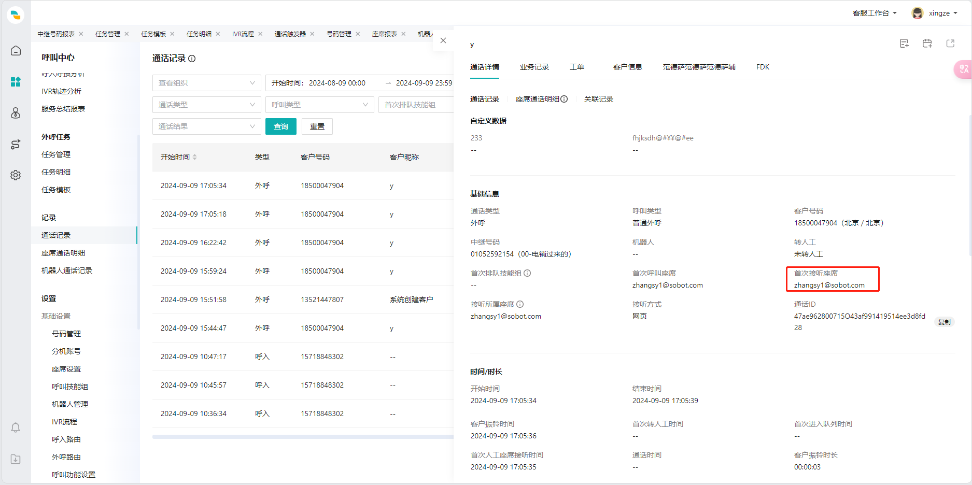Open the 呼叫类型 dropdown
Screen dimensions: 972x485
pyautogui.click(x=320, y=105)
